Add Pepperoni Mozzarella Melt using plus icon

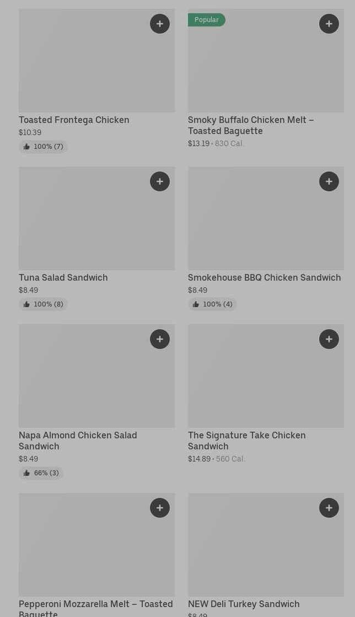coord(160,508)
